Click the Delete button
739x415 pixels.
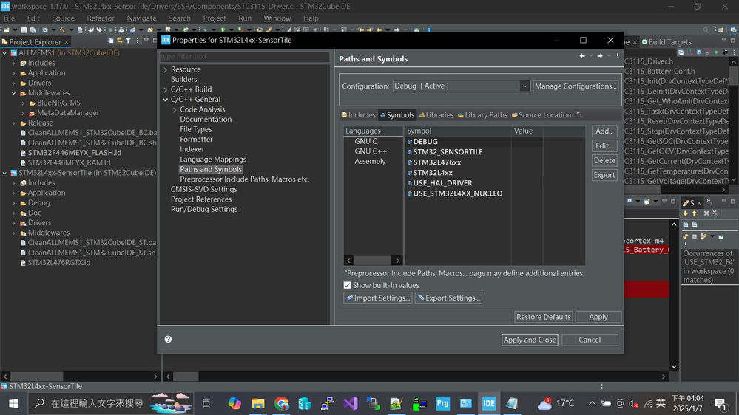[604, 160]
